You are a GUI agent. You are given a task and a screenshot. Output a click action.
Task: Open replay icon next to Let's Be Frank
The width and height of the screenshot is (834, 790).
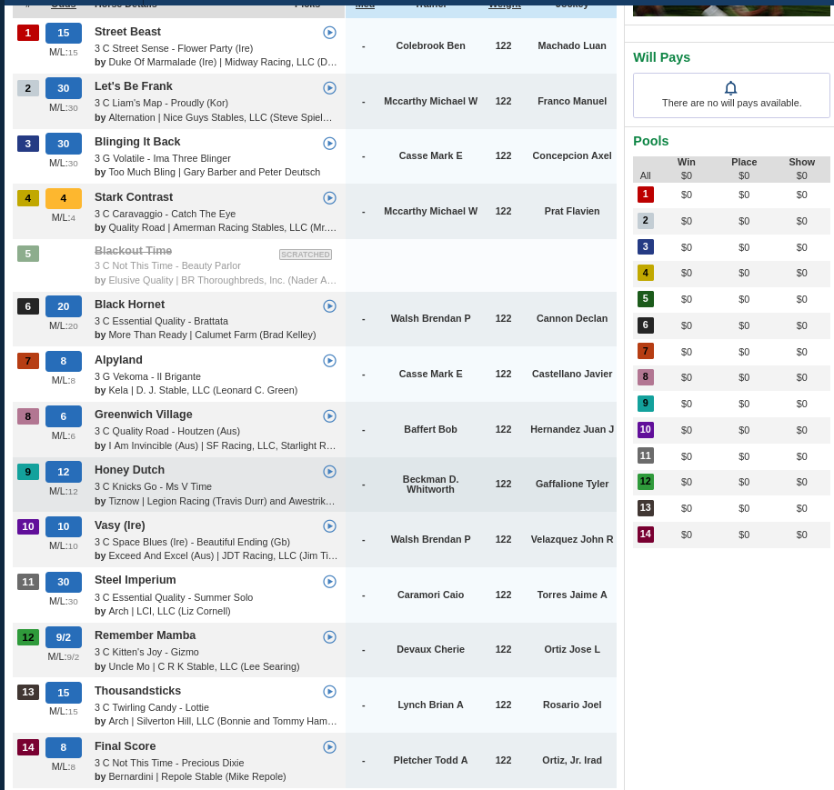click(x=330, y=87)
